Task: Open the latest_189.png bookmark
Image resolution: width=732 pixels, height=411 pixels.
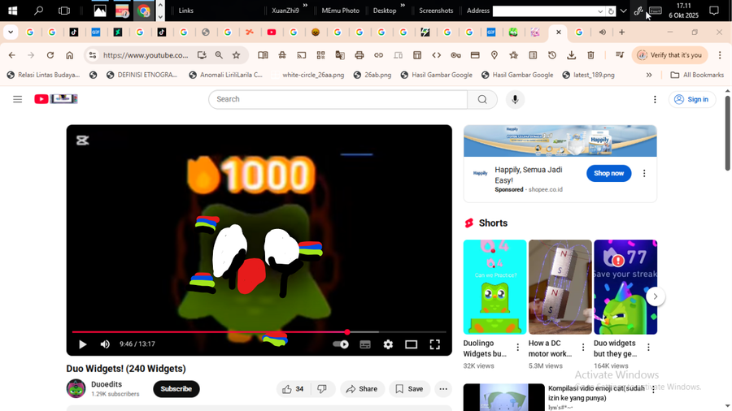Action: pyautogui.click(x=588, y=75)
